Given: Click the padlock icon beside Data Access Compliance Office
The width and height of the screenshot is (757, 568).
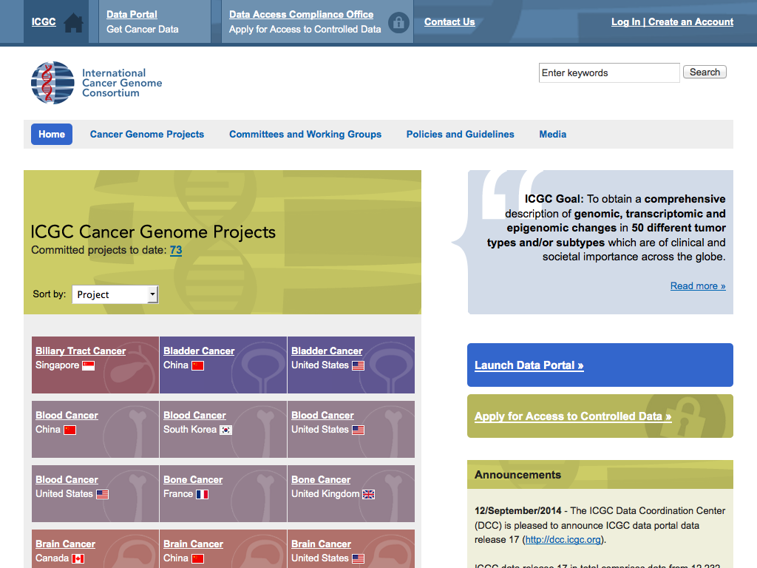Looking at the screenshot, I should (398, 22).
